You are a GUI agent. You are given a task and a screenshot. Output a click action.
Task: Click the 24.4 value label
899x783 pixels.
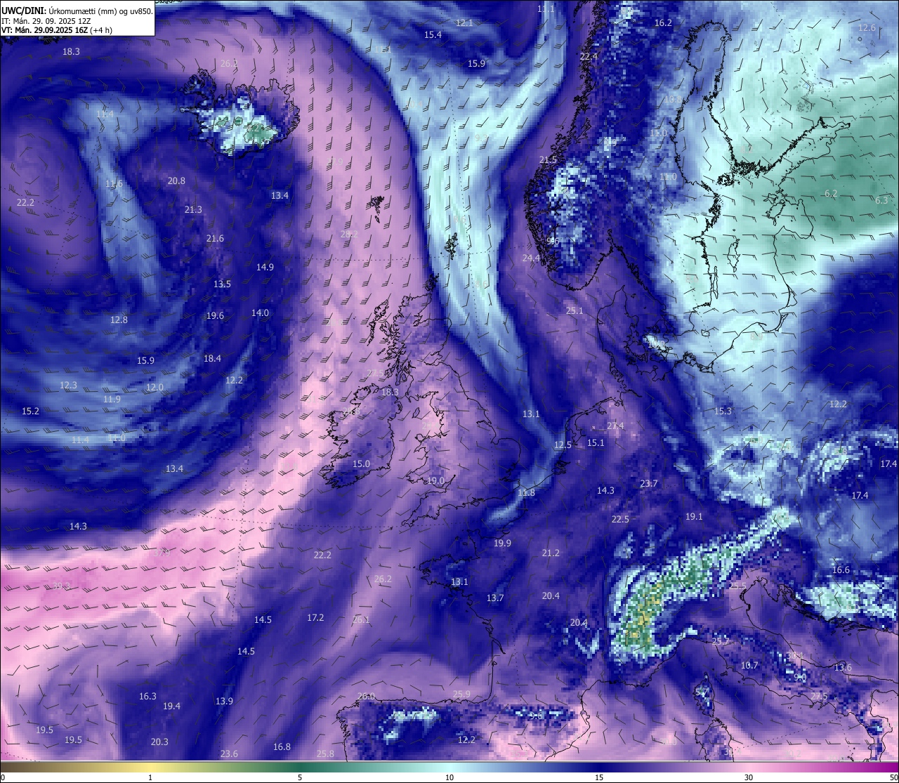pyautogui.click(x=531, y=258)
